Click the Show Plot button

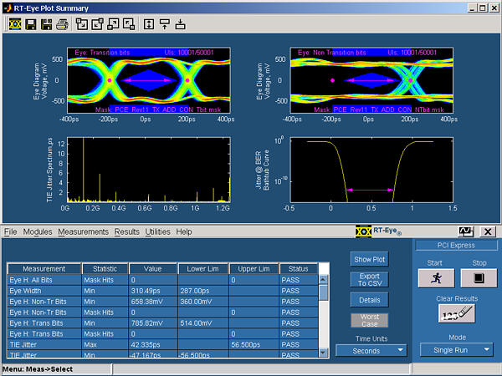point(370,259)
